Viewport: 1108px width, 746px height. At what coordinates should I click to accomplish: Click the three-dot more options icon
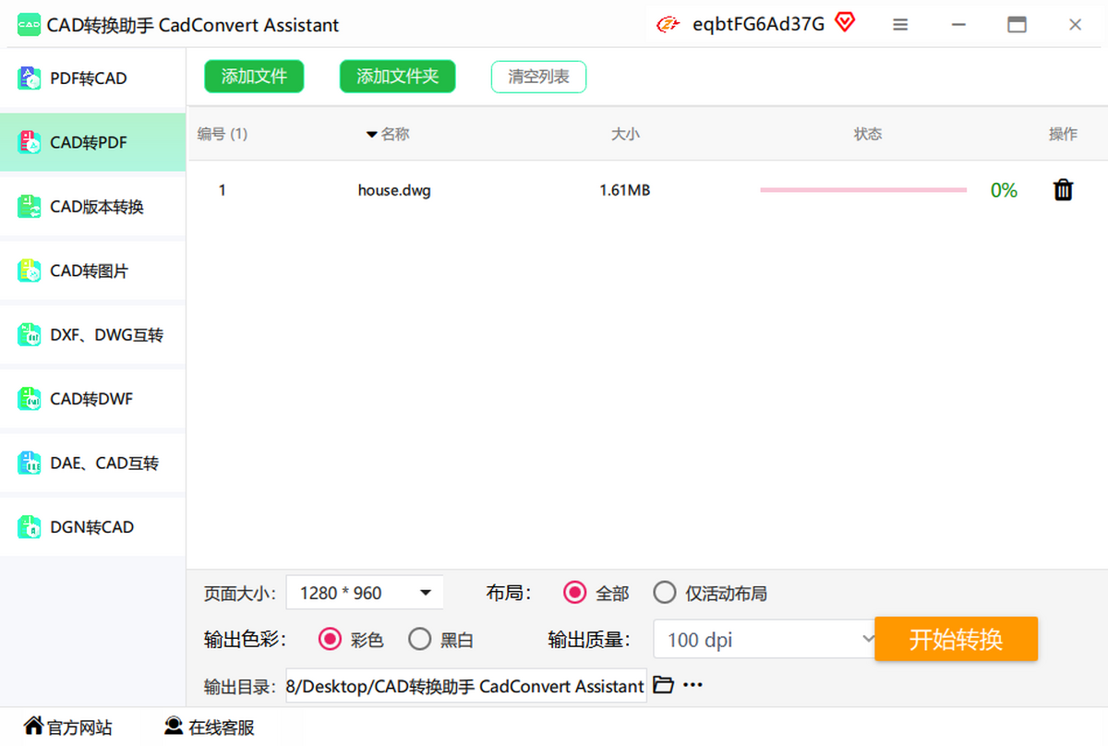pyautogui.click(x=692, y=685)
